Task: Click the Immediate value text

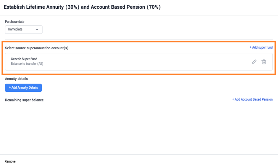Action: (x=15, y=29)
